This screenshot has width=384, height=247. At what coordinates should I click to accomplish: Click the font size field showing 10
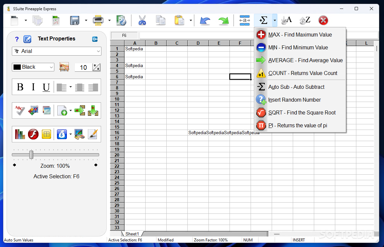(x=84, y=67)
